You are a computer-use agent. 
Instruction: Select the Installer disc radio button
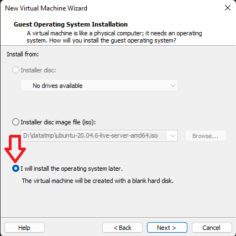coord(15,70)
